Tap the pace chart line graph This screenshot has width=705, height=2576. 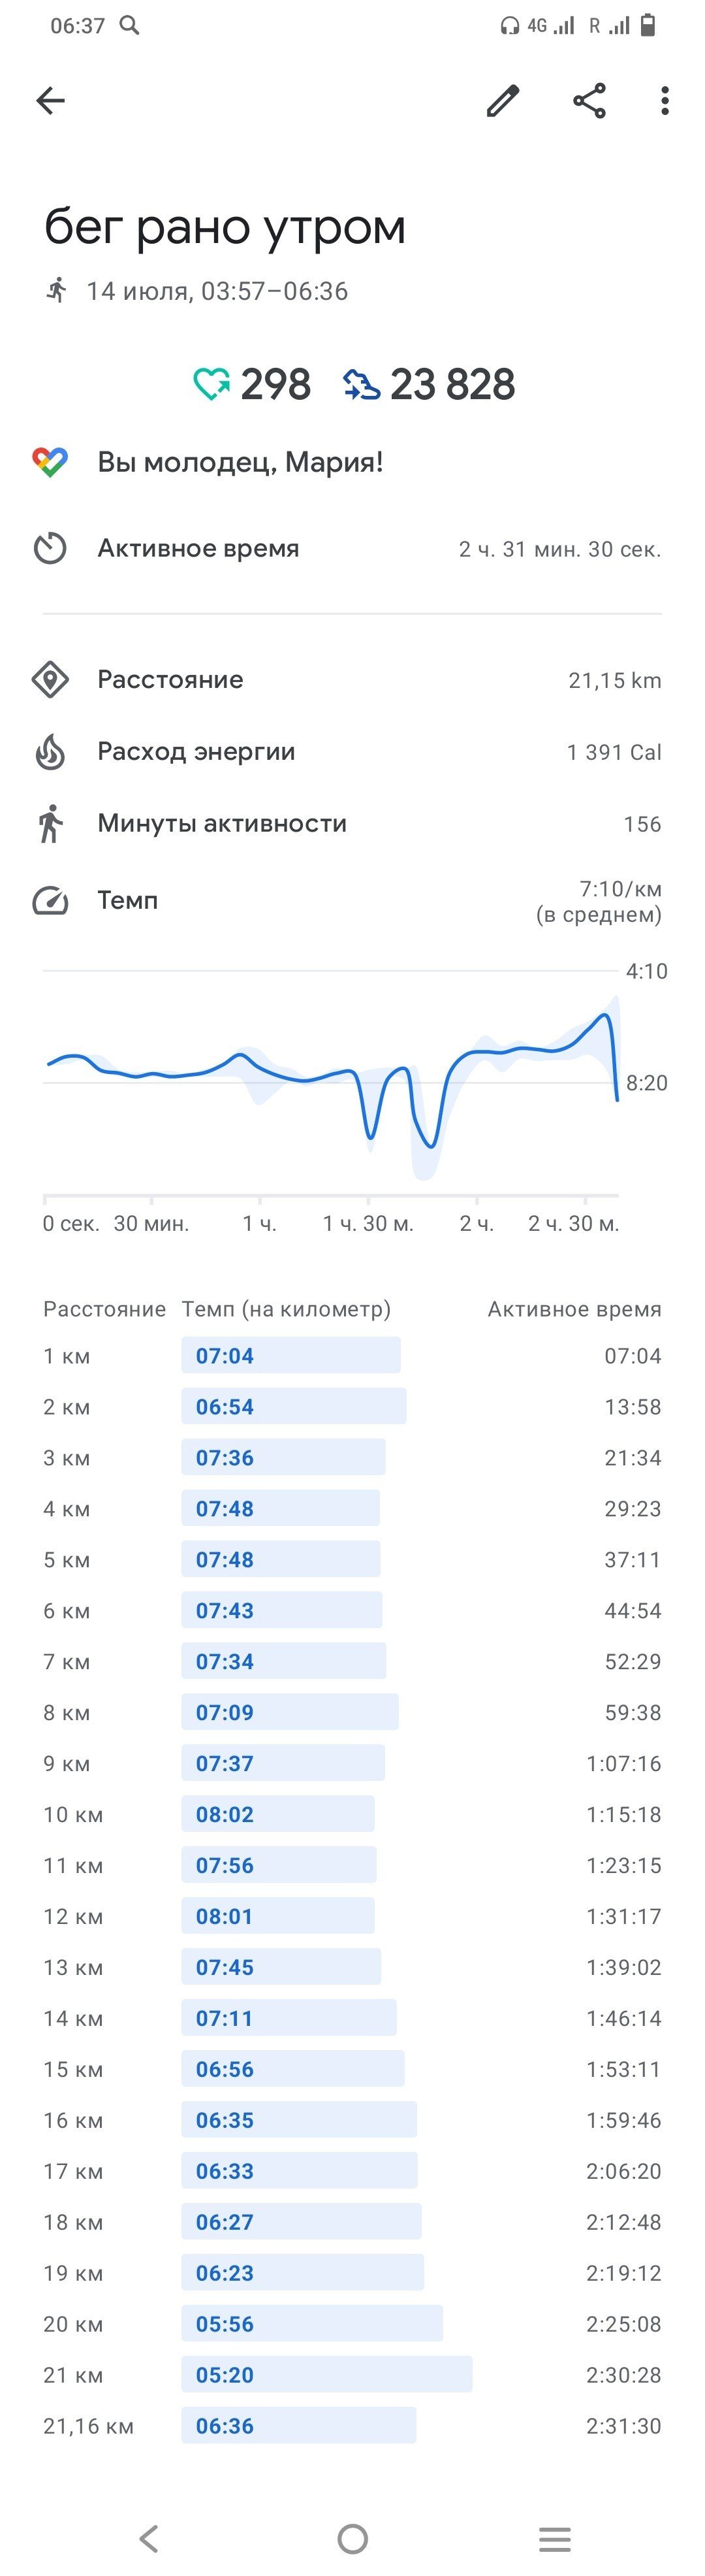click(332, 1085)
